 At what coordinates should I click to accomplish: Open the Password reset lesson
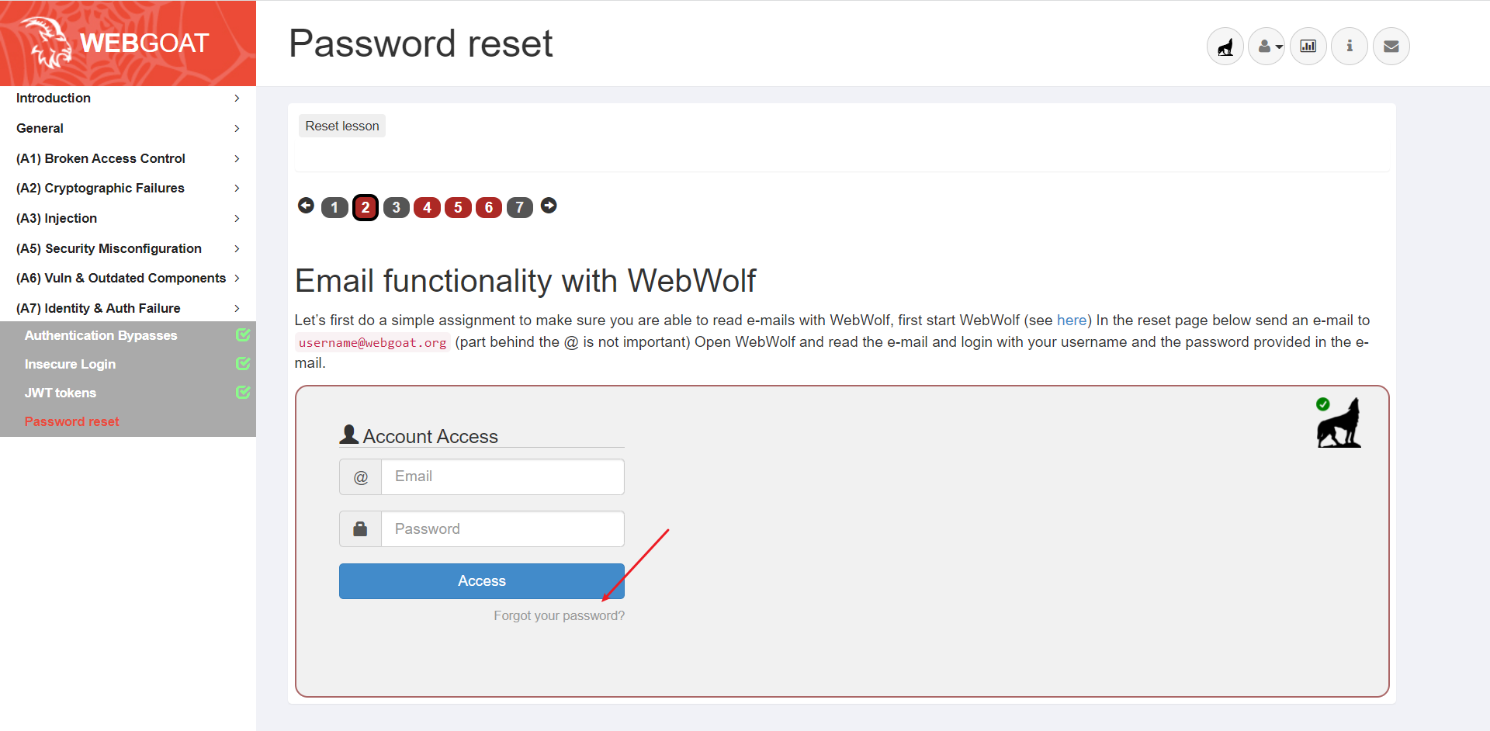[x=71, y=421]
